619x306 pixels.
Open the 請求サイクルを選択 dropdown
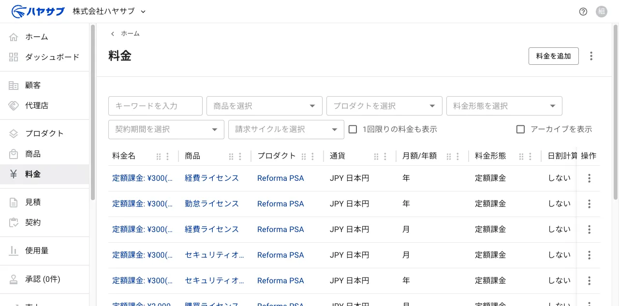click(286, 130)
